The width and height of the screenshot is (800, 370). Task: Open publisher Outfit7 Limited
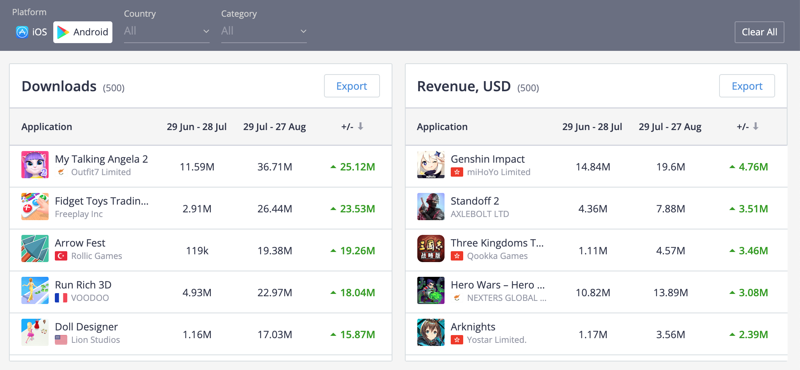101,172
